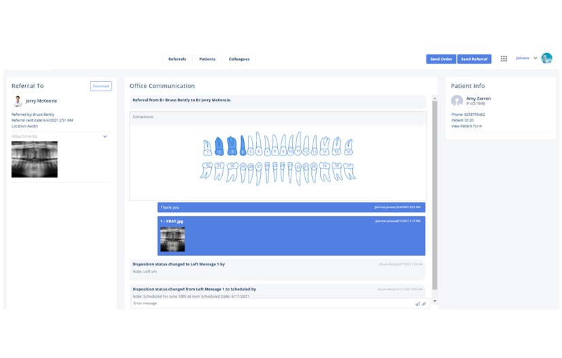
Task: Deselect highlighted tooth number 4
Action: [243, 146]
